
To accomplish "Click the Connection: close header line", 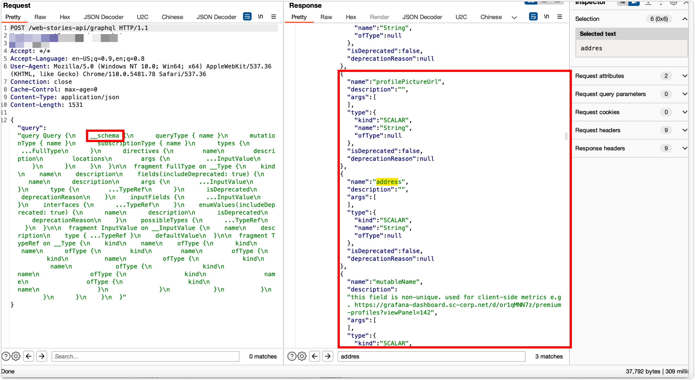I will [41, 82].
